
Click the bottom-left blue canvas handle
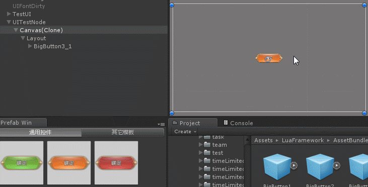[x=172, y=113]
